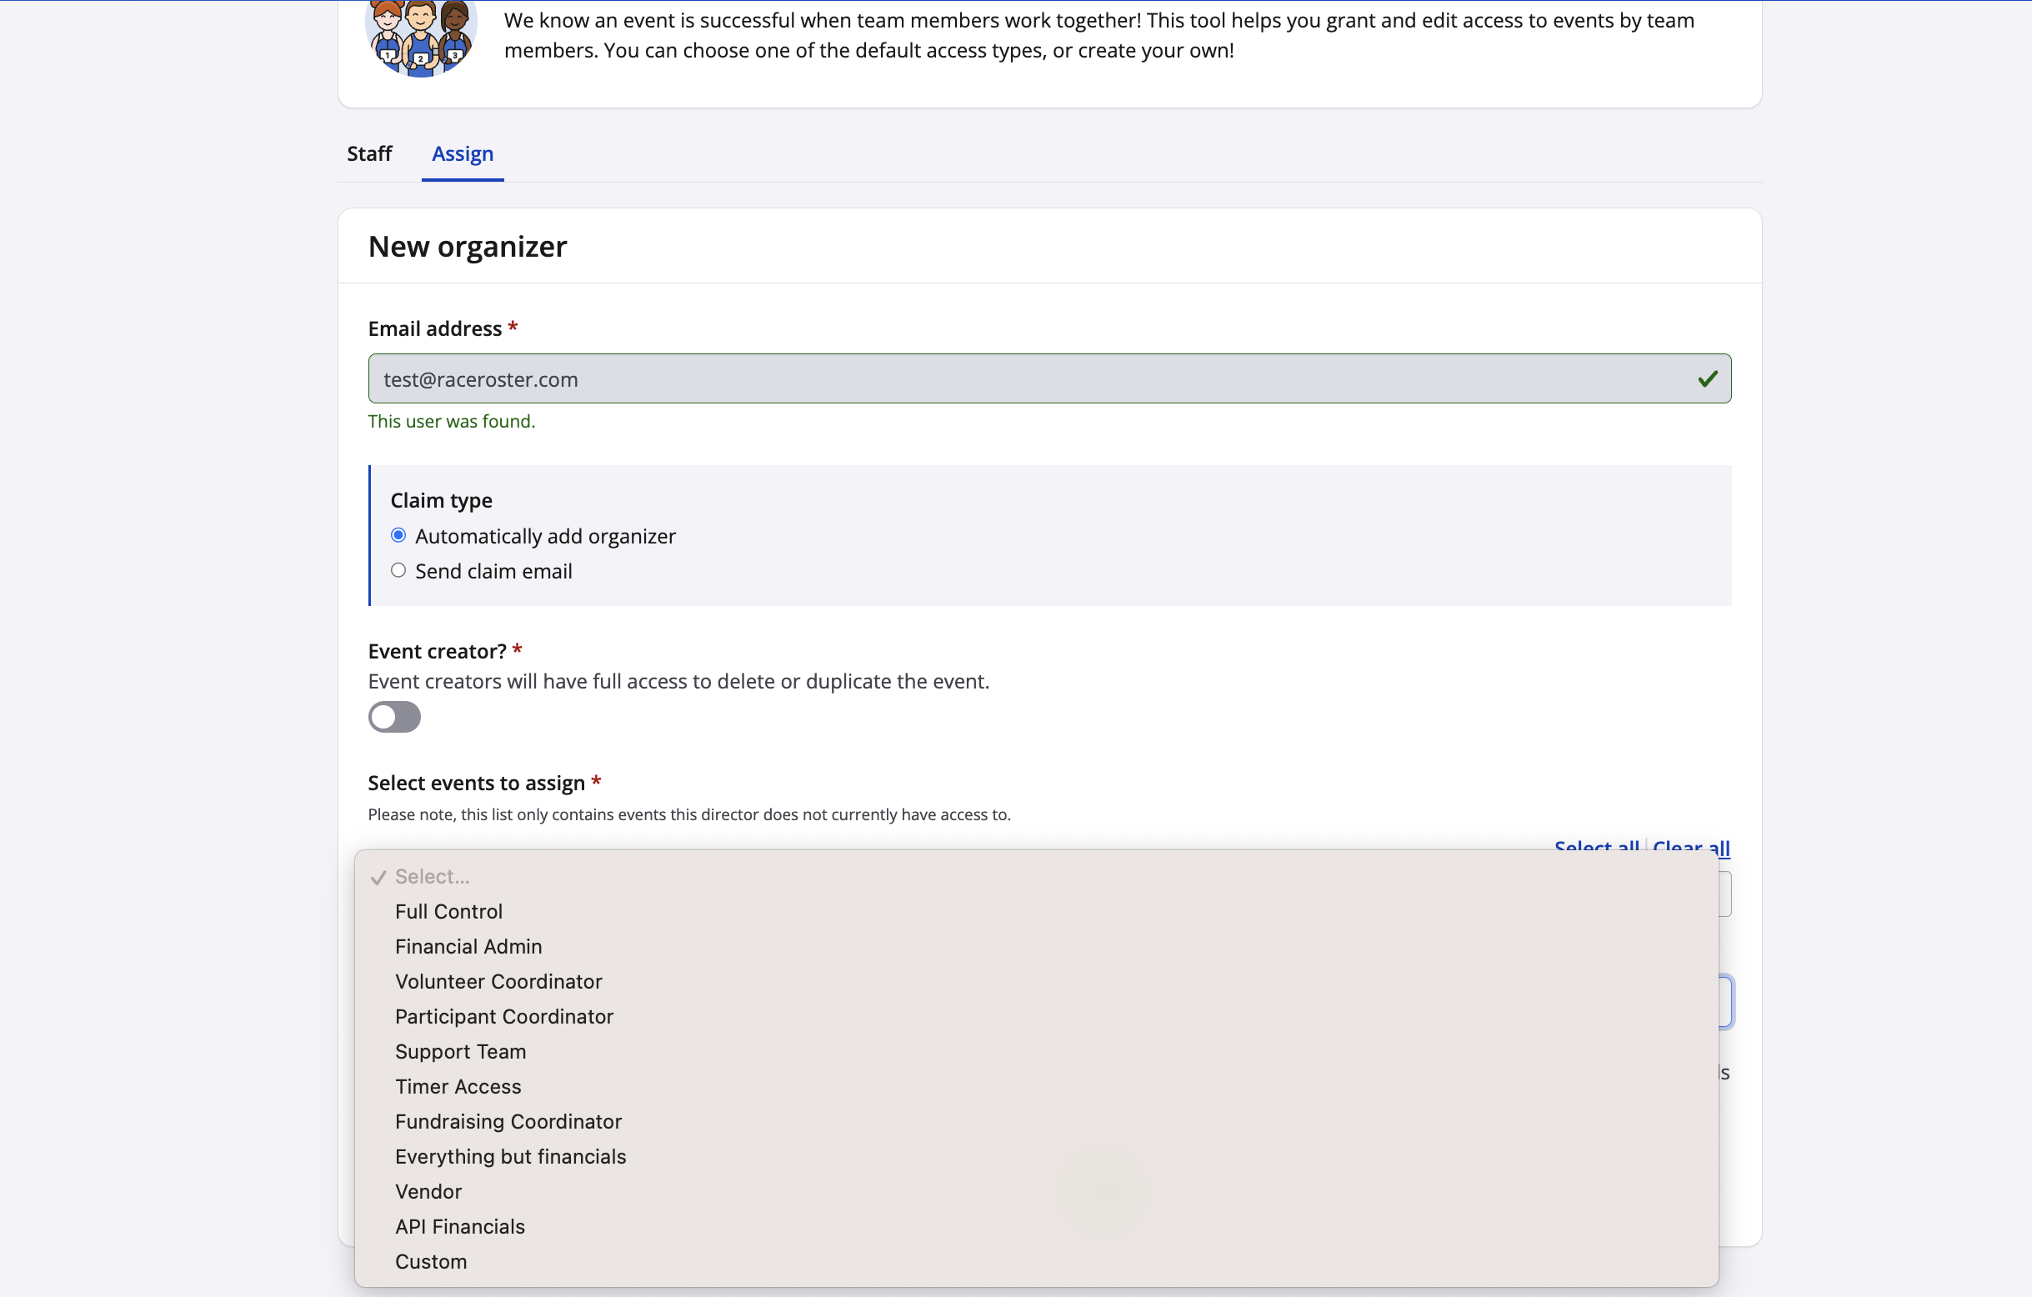The image size is (2032, 1297).
Task: Choose Custom from the dropdown list
Action: [430, 1261]
